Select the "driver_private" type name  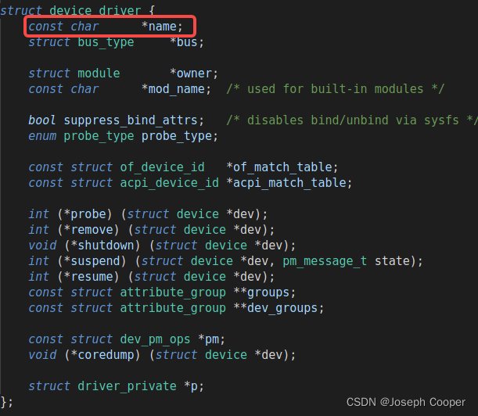127,386
